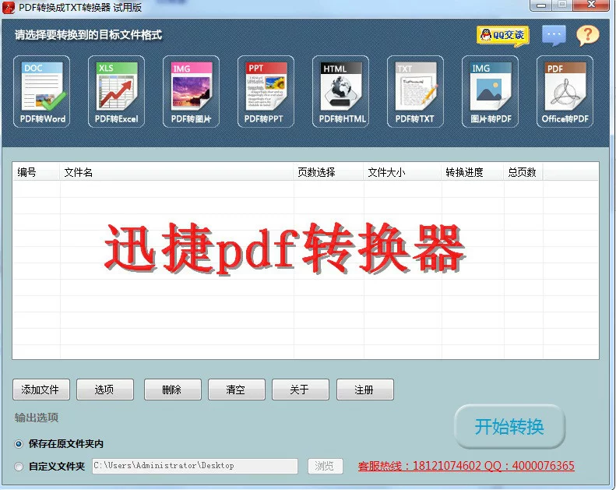Image resolution: width=616 pixels, height=490 pixels.
Task: Sort by 文件名 column header
Action: 177,172
